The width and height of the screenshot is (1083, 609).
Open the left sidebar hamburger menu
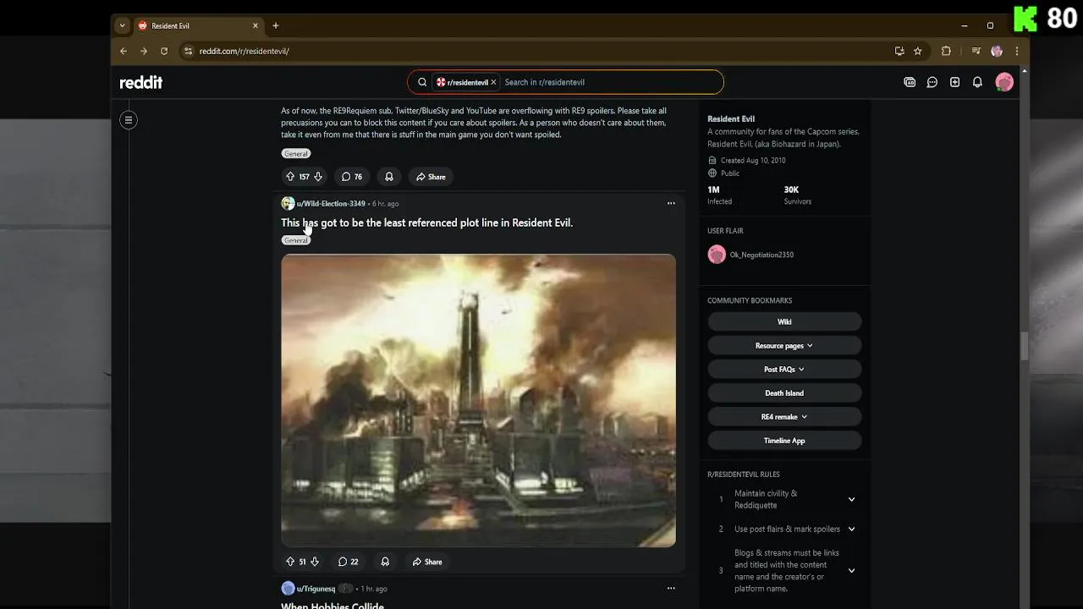pyautogui.click(x=129, y=120)
